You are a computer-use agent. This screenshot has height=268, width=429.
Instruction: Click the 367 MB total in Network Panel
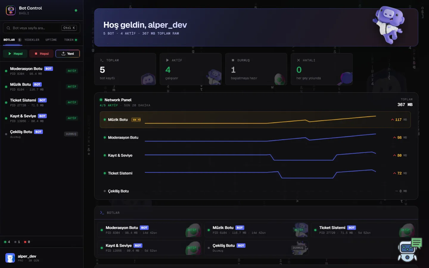coord(405,105)
